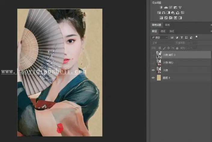
Task: Add a Photo Filter adjustment layer
Action: pos(173,13)
